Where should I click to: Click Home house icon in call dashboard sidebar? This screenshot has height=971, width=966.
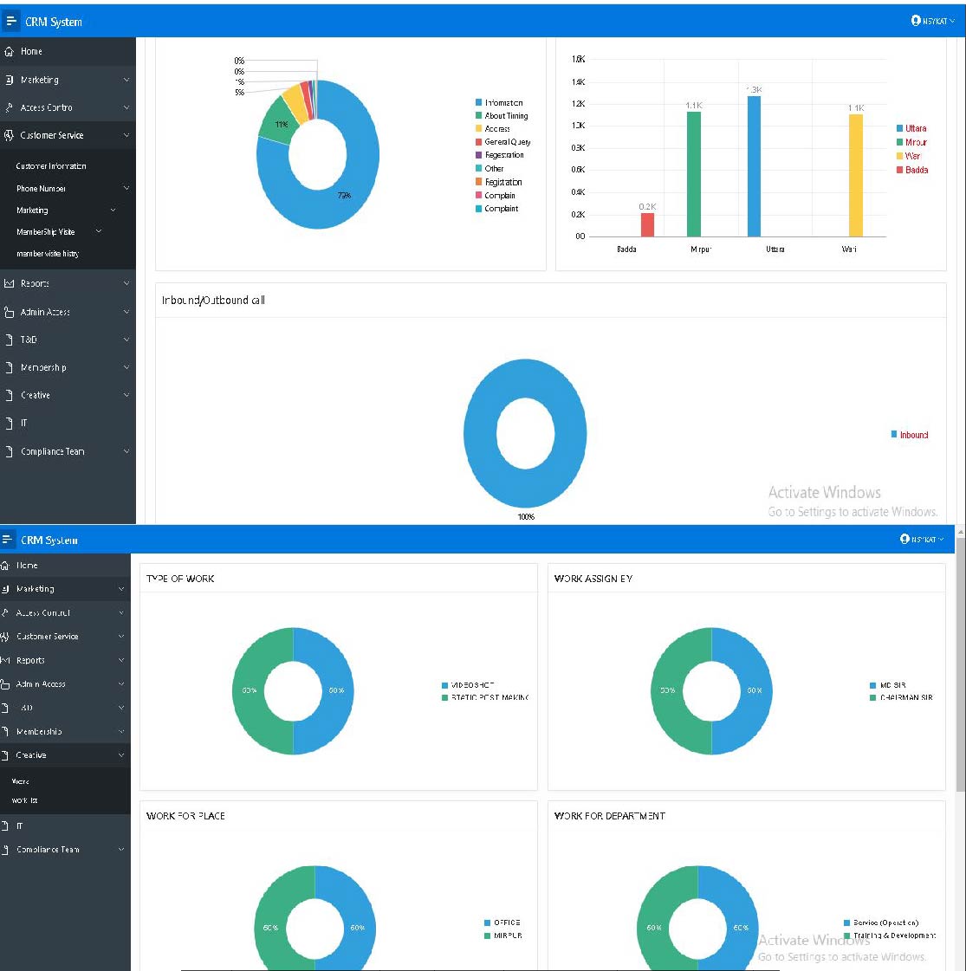click(x=9, y=51)
